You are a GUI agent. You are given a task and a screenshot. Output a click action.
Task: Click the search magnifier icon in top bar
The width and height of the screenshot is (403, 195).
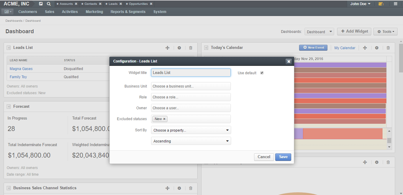pos(49,4)
